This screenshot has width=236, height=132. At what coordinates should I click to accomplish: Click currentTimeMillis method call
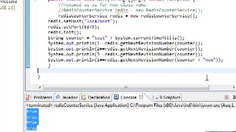click(155, 38)
